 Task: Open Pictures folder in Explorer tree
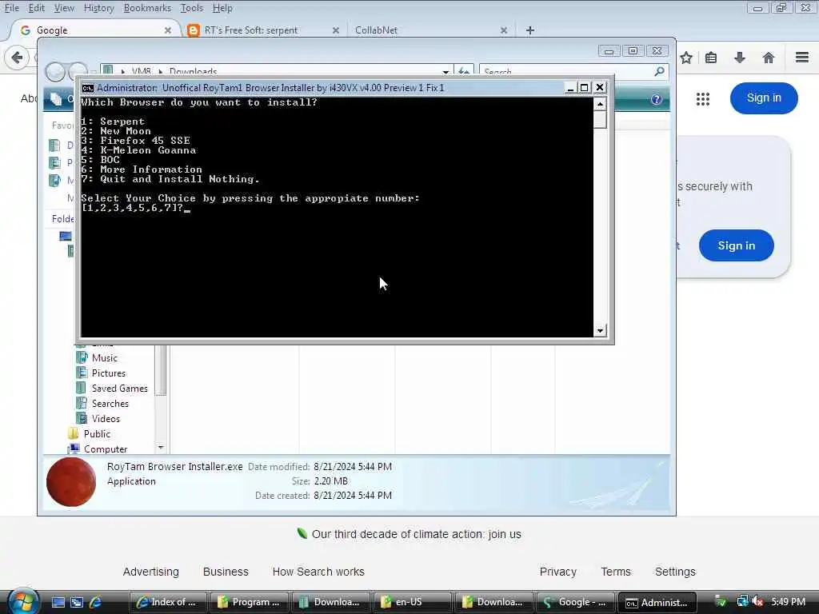point(109,373)
